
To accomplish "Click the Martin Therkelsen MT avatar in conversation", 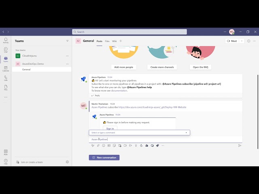I will click(x=83, y=106).
